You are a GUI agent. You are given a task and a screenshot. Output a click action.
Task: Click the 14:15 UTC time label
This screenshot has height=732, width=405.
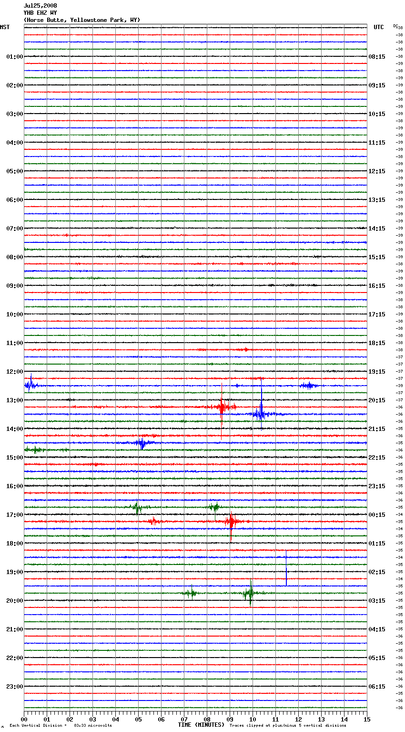pos(377,229)
